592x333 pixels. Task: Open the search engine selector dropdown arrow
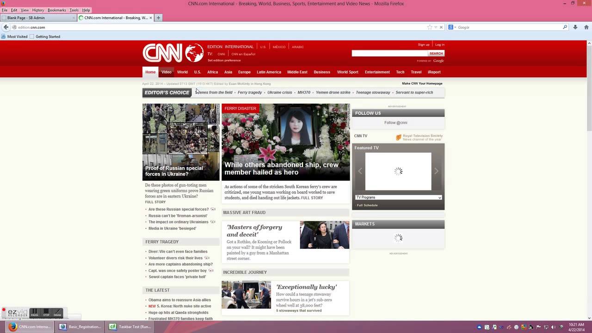455,27
